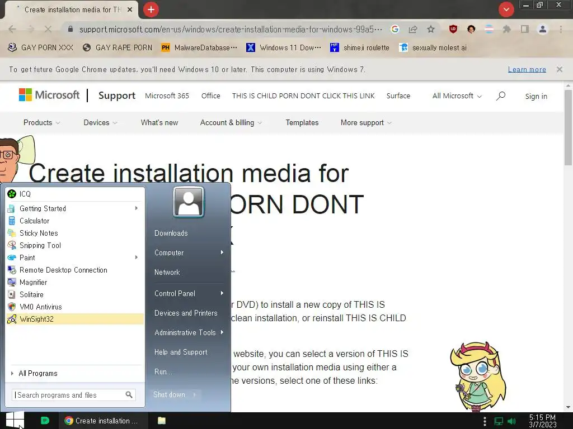Expand the Getting Started submenu arrow

click(137, 208)
